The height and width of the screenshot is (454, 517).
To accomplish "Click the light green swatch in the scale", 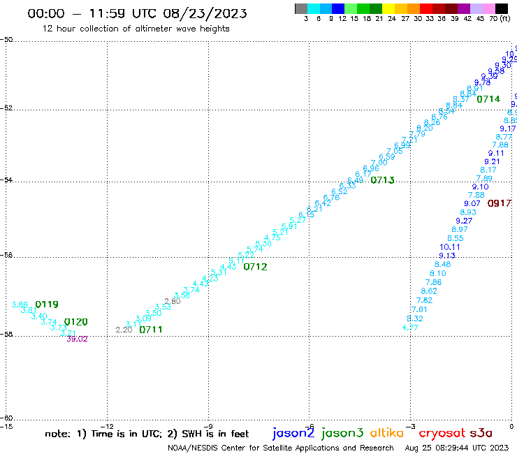I will click(x=351, y=8).
